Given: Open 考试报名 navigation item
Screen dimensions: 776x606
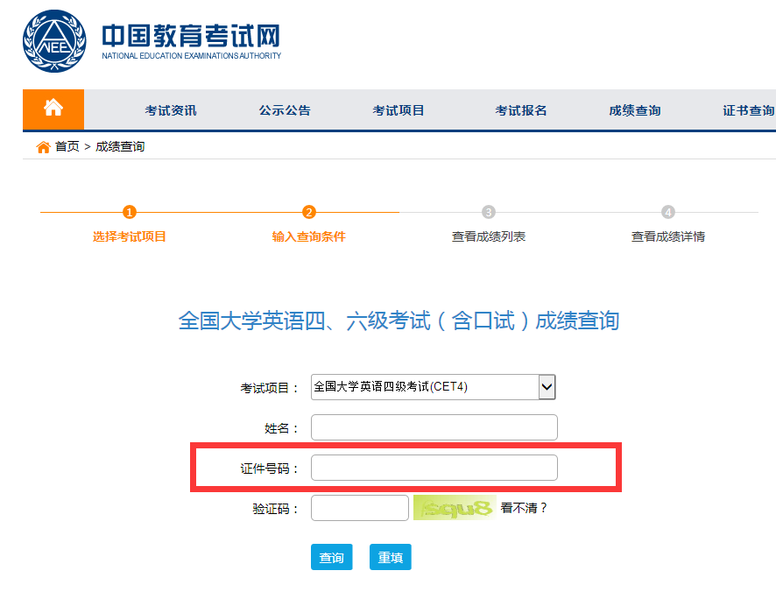Looking at the screenshot, I should (x=521, y=110).
